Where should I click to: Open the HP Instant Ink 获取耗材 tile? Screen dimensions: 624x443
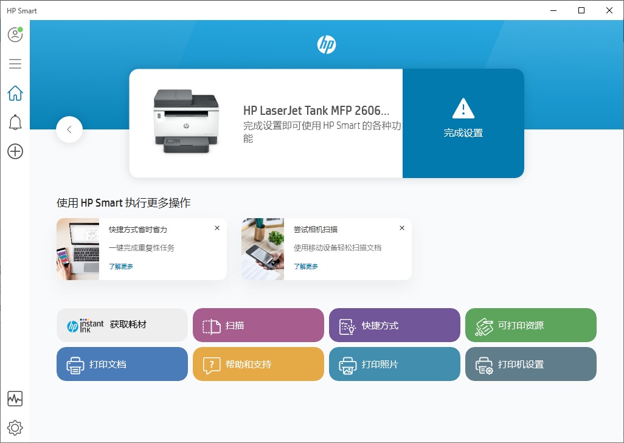[x=122, y=325]
